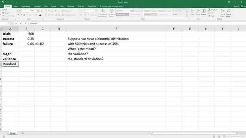
Task: Decrease font size with the small A icon
Action: pos(42,11)
